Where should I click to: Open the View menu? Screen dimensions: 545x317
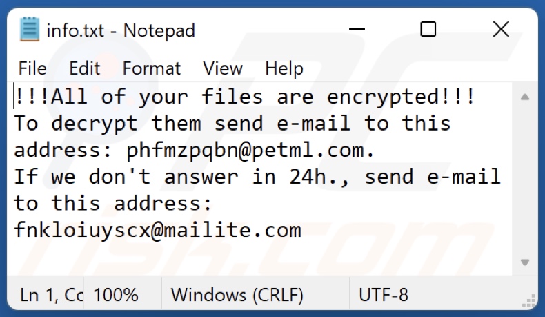pyautogui.click(x=223, y=68)
